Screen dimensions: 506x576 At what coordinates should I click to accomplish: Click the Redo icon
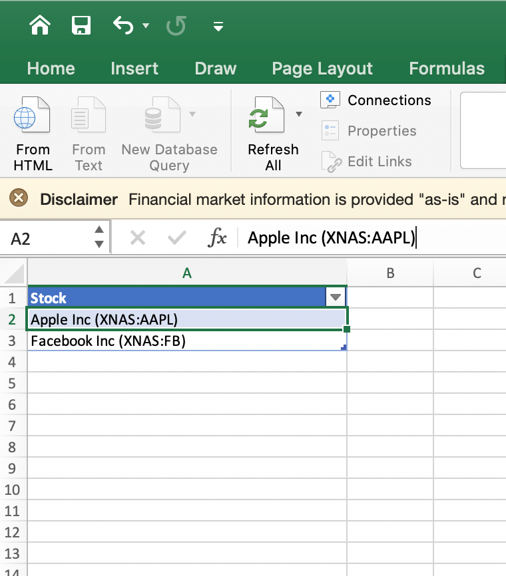tap(176, 26)
